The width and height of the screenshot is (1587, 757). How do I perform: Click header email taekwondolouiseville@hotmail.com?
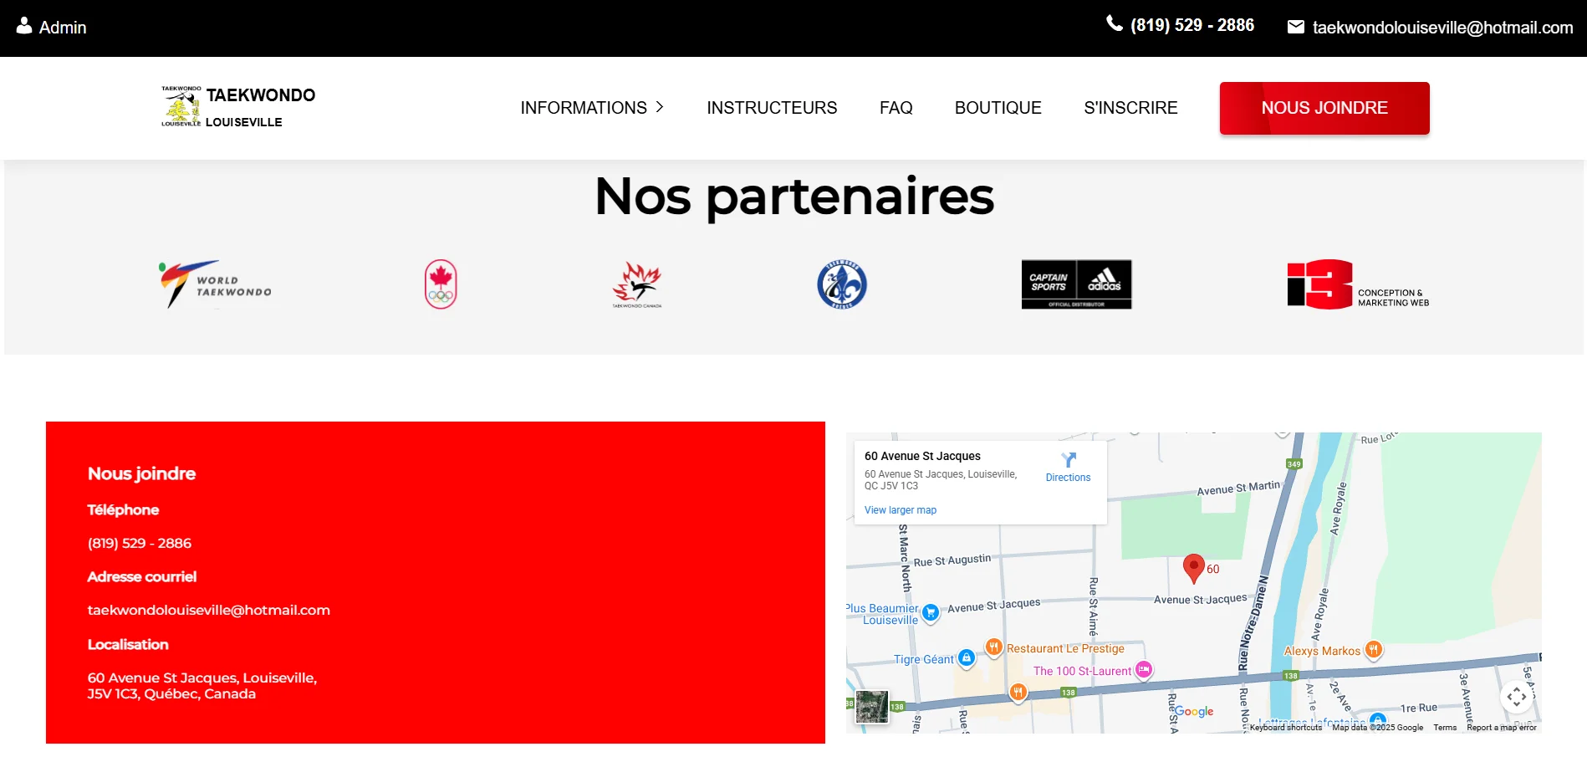[1443, 28]
